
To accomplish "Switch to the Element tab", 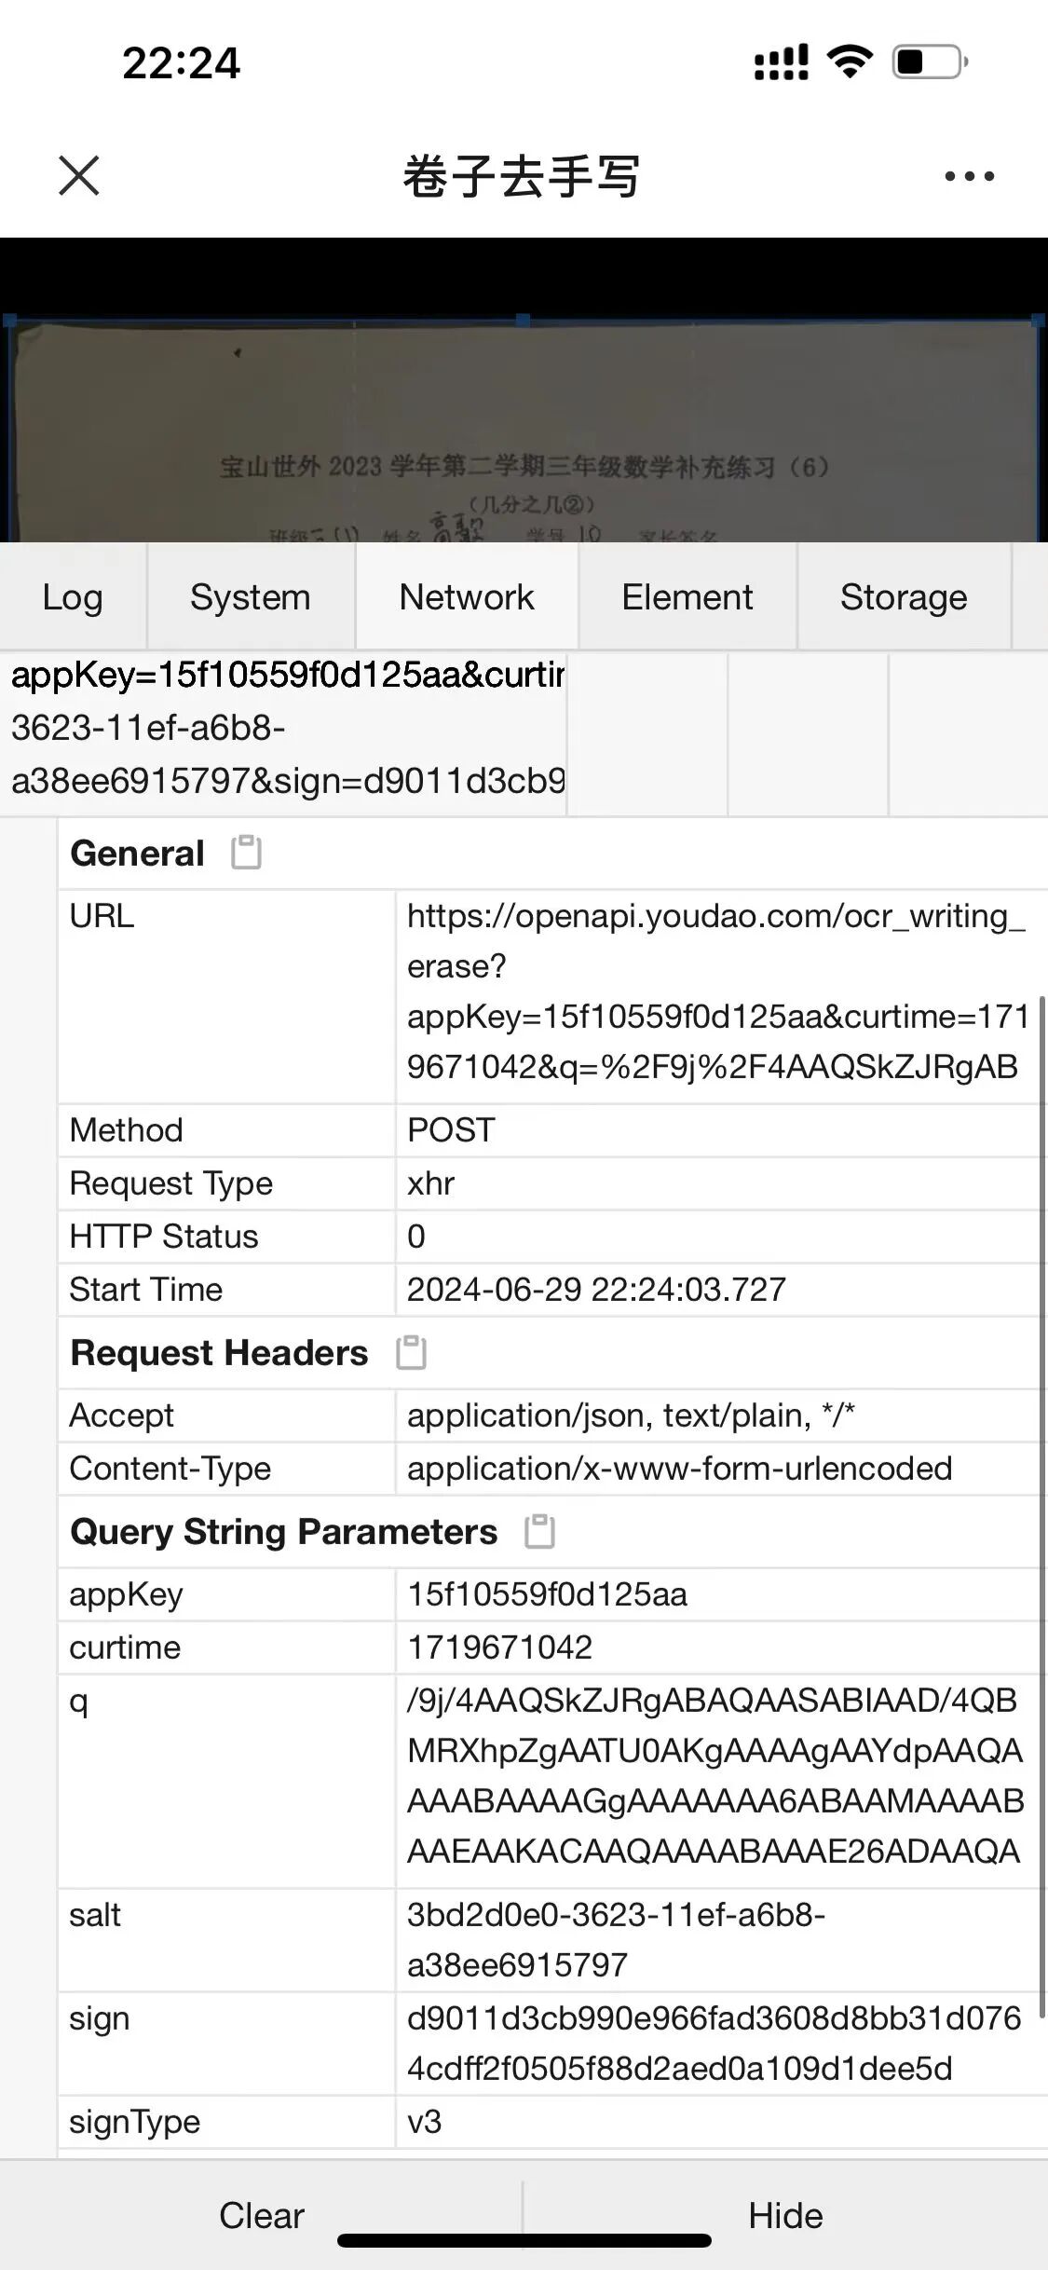I will click(x=687, y=596).
